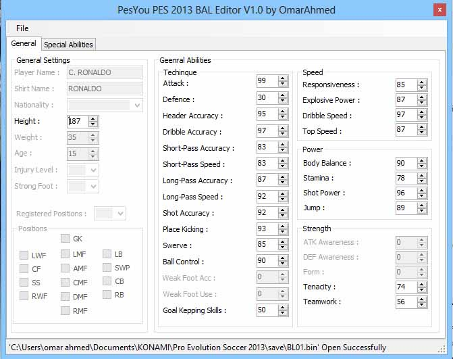The image size is (453, 359).
Task: Increase the Long-Pass Accuracy value
Action: coord(283,176)
